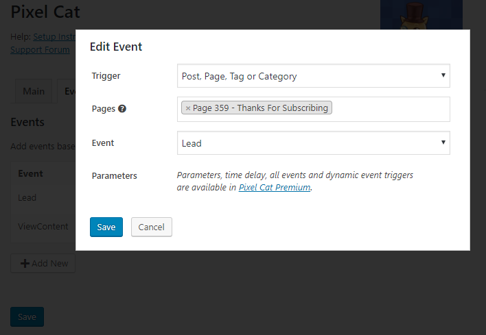Cancel the Edit Event dialog
Viewport: 486px width, 335px height.
(x=151, y=227)
